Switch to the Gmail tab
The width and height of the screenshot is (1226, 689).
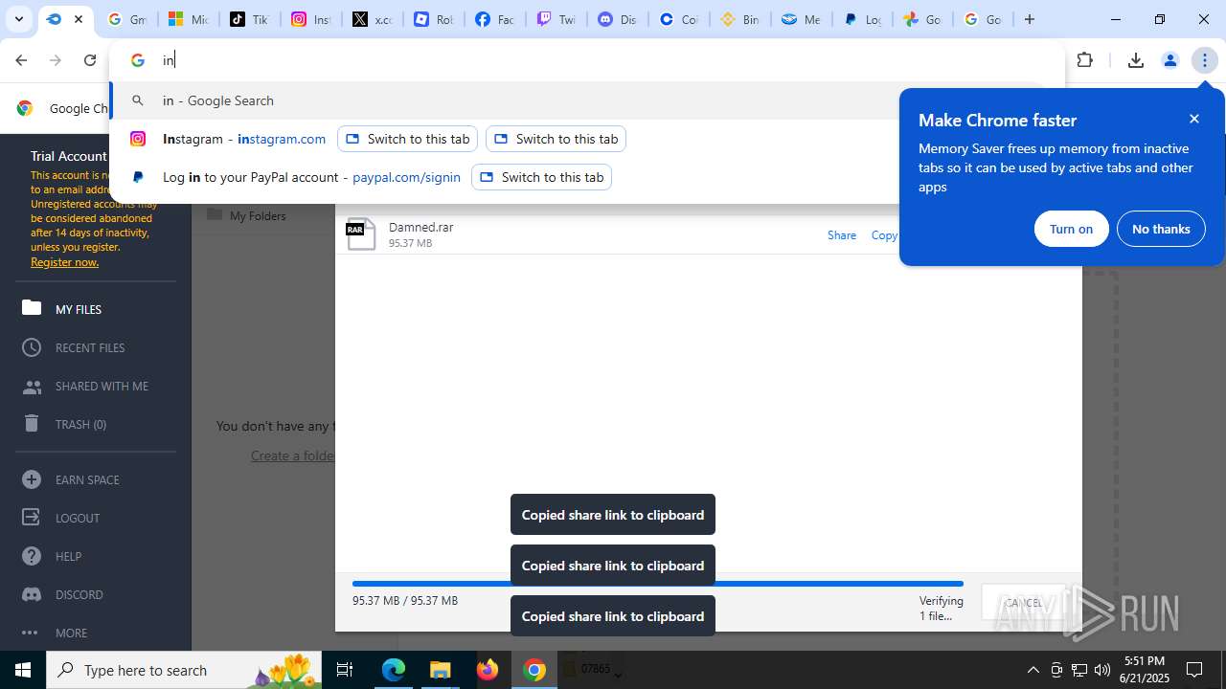(x=126, y=19)
